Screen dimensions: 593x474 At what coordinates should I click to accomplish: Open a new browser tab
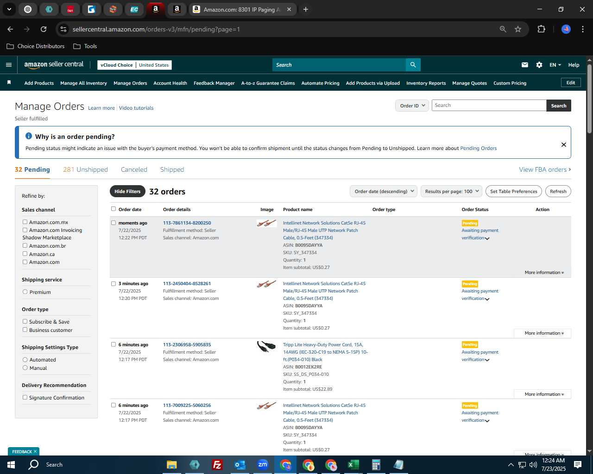pyautogui.click(x=306, y=9)
